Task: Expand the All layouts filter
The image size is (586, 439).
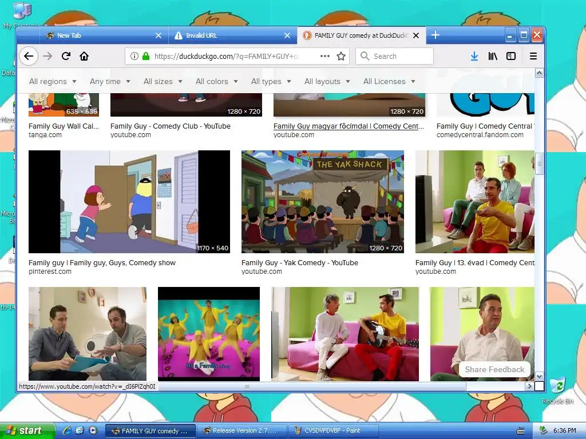Action: [x=327, y=81]
